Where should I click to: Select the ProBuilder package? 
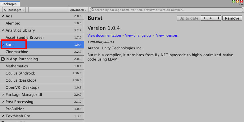pyautogui.click(x=42, y=109)
